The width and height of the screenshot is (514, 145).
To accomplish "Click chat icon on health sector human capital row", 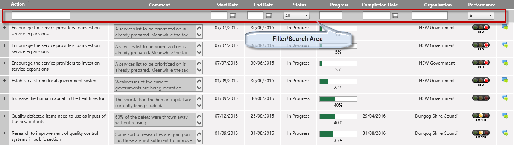I will pos(505,98).
